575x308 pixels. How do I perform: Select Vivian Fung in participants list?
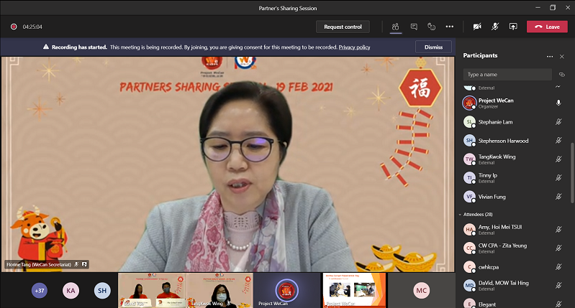(x=492, y=197)
